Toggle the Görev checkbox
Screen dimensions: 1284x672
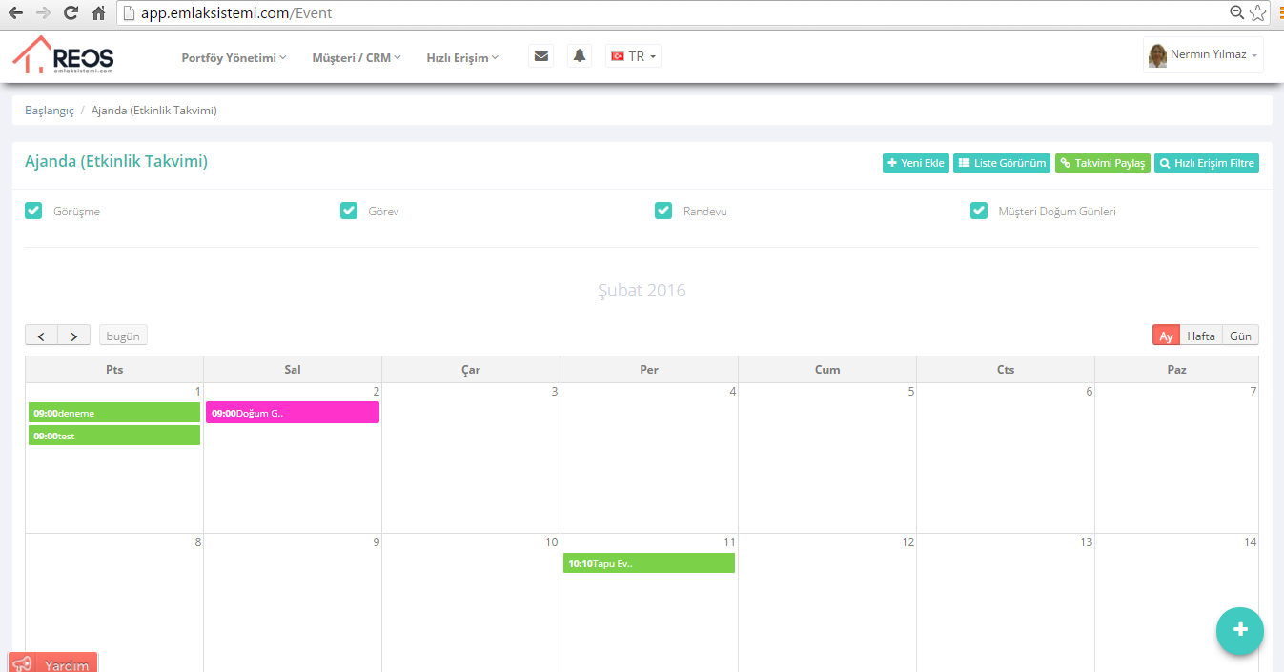point(349,211)
